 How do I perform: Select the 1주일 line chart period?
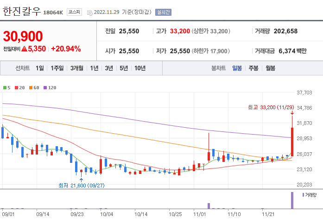(57, 68)
